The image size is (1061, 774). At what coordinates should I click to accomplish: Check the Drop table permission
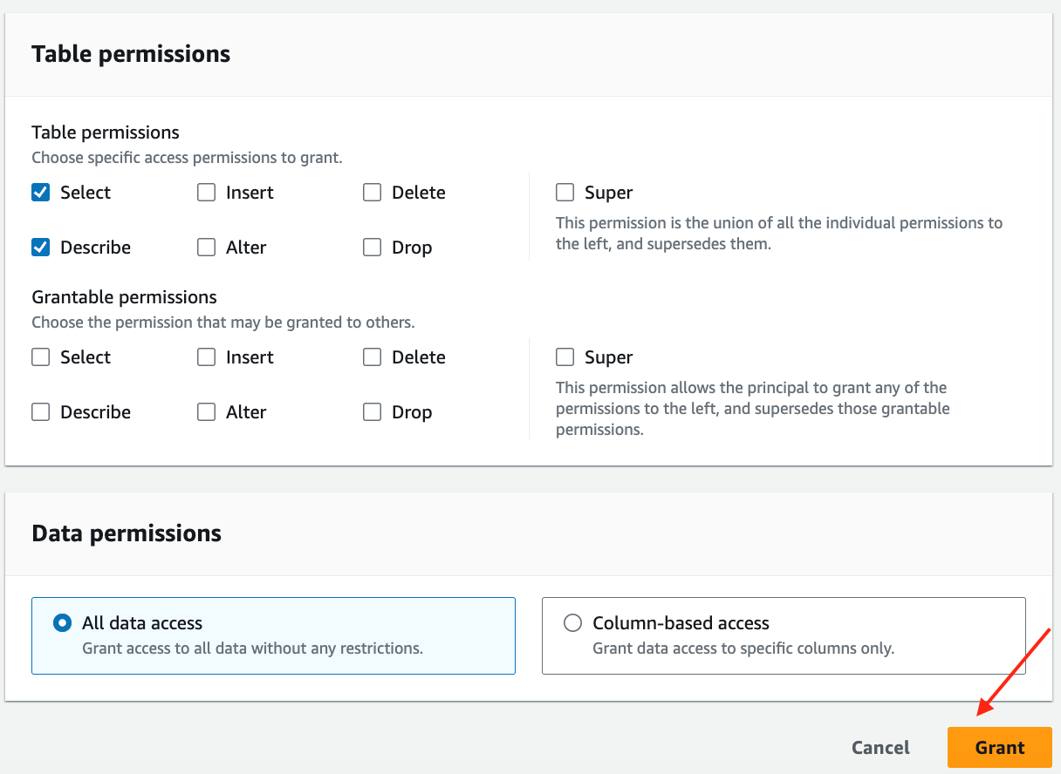click(373, 248)
